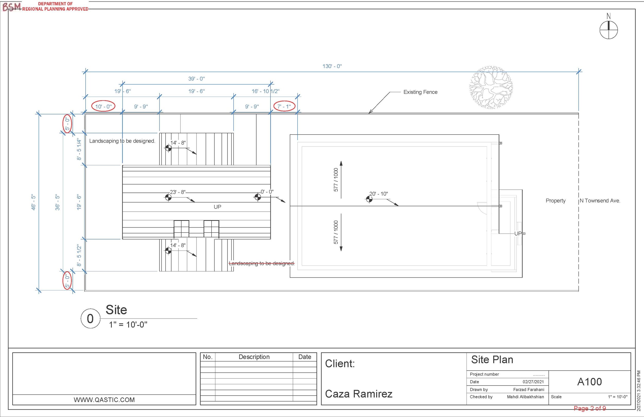
Task: Click the circled 7' - 1" dimension
Action: tap(284, 106)
